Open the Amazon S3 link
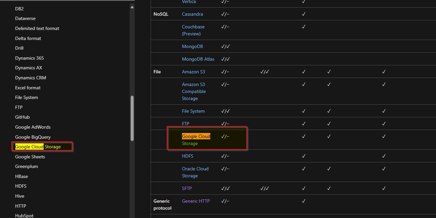 pos(193,72)
